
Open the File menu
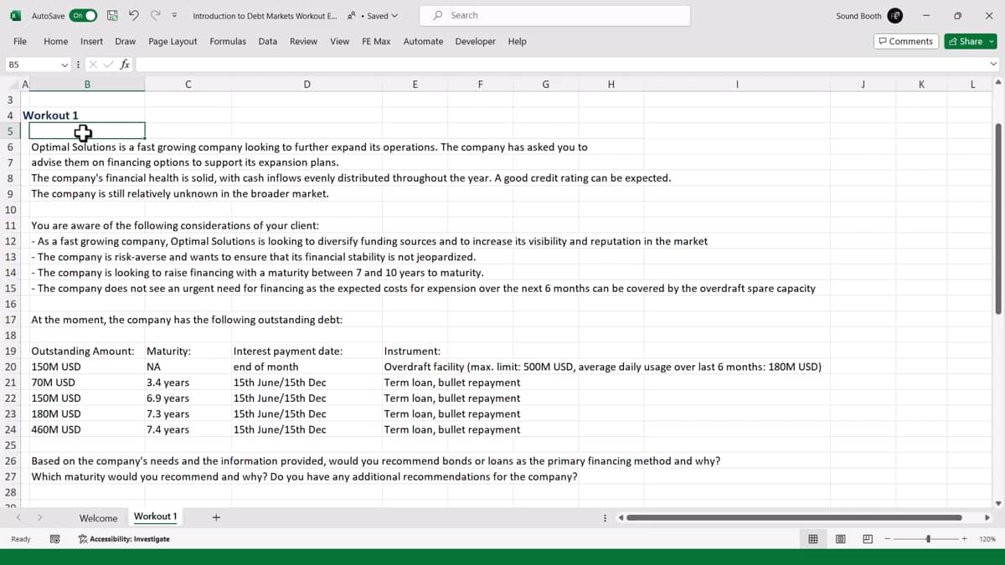pyautogui.click(x=19, y=41)
